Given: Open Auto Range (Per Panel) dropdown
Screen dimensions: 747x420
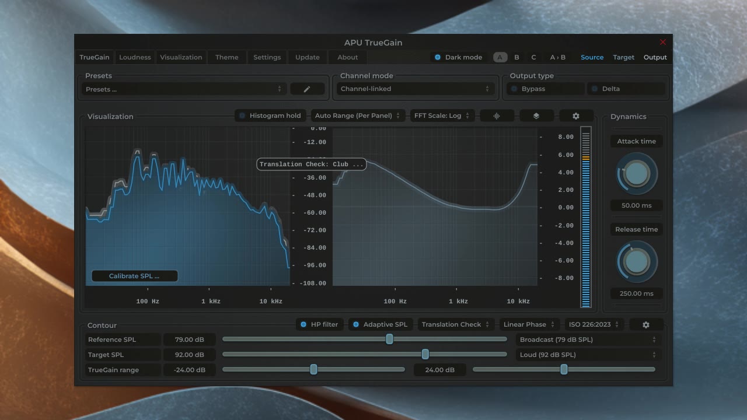Looking at the screenshot, I should coord(358,116).
